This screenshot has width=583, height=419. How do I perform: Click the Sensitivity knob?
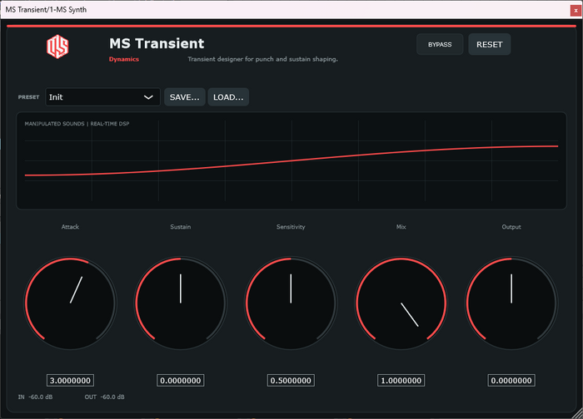pos(291,303)
